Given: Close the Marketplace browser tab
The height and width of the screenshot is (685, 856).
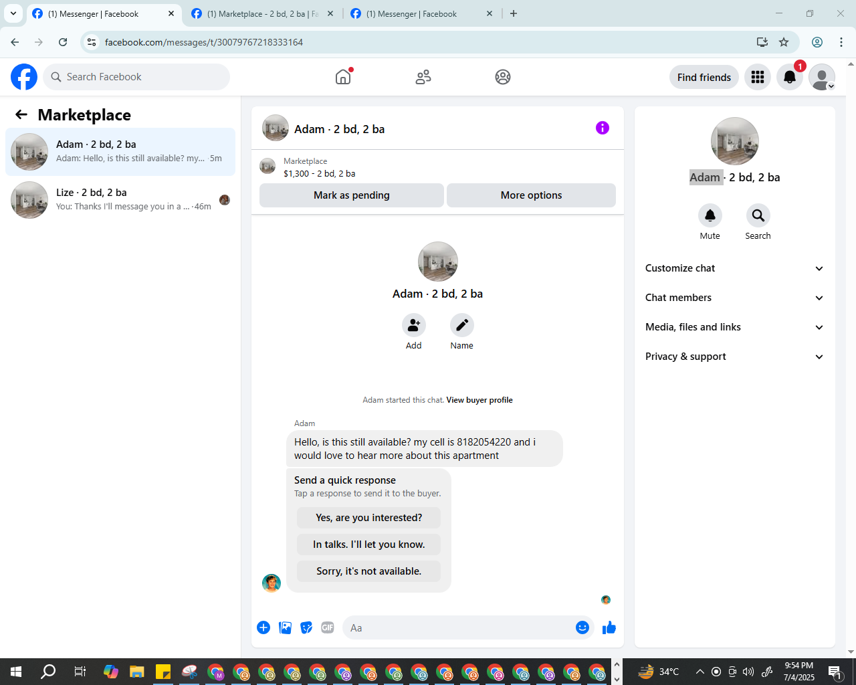Looking at the screenshot, I should point(330,13).
